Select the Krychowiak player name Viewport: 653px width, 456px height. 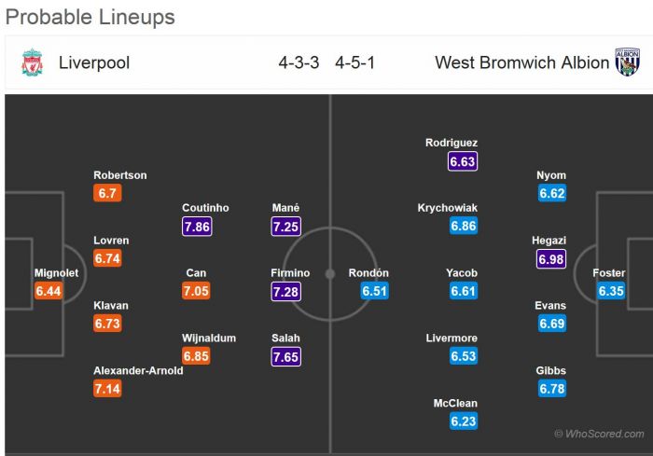pos(448,208)
